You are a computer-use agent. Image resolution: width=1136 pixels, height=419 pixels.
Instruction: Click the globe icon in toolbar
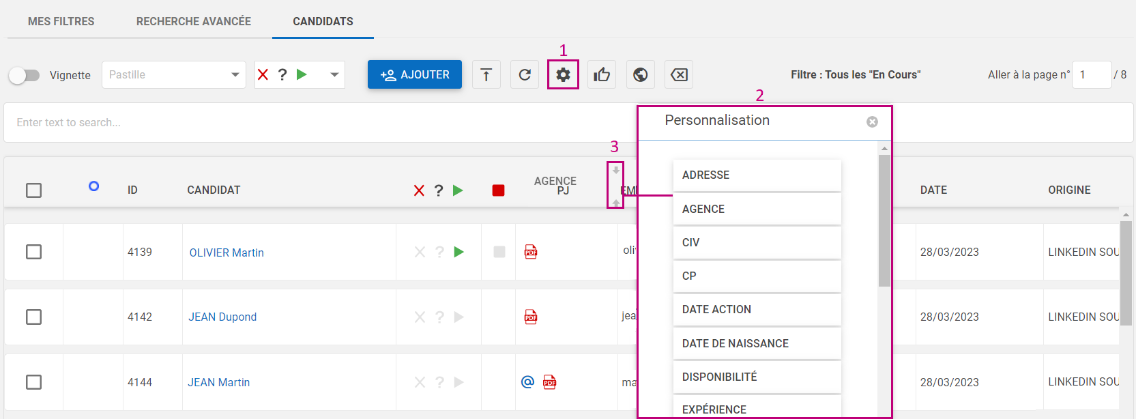[x=640, y=74]
